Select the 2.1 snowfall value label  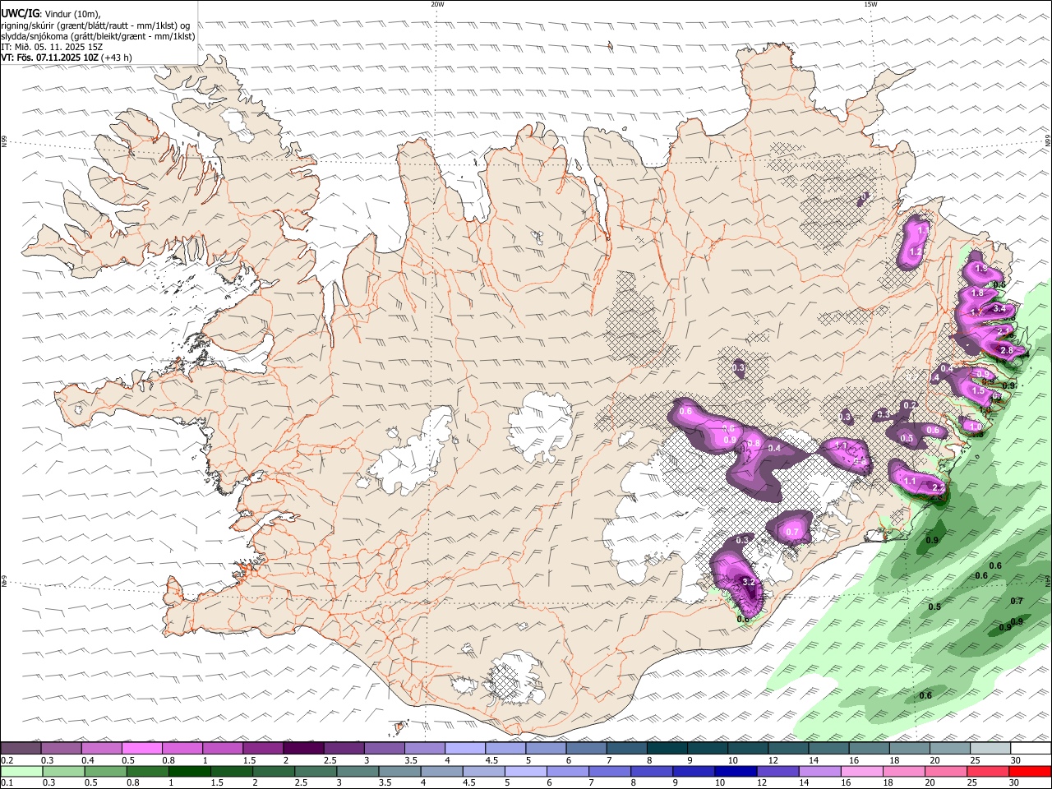[x=1003, y=330]
